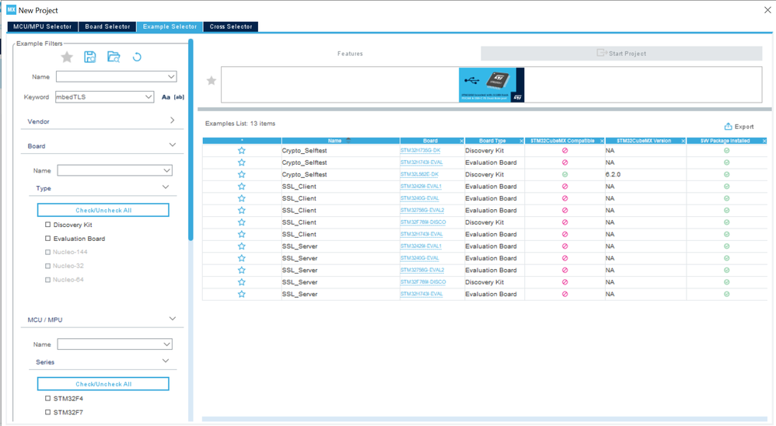Close the Board column with its X
Screen dimensions: 776x426
[461, 141]
